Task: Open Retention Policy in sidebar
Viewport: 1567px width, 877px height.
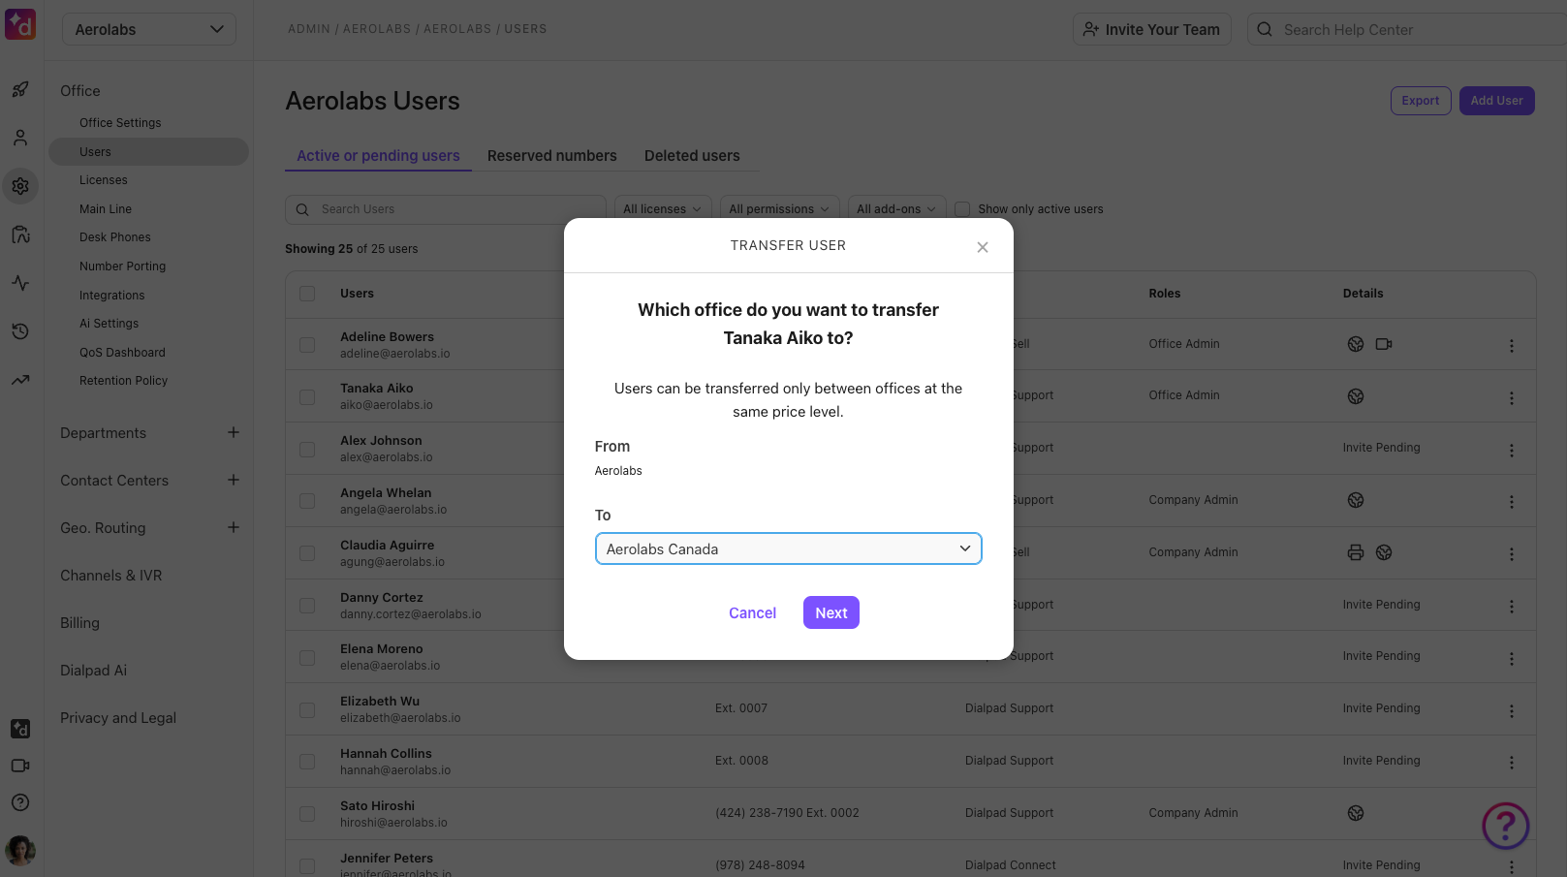Action: pyautogui.click(x=123, y=381)
